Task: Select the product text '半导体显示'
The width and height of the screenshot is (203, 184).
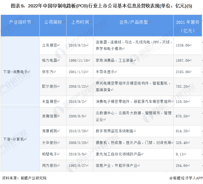Action: 105,72
